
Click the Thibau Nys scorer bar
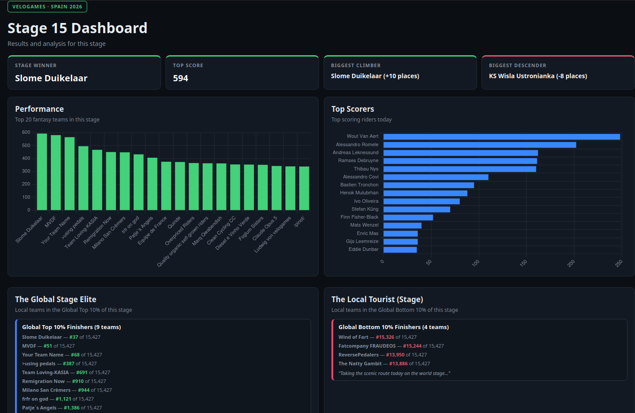click(459, 169)
